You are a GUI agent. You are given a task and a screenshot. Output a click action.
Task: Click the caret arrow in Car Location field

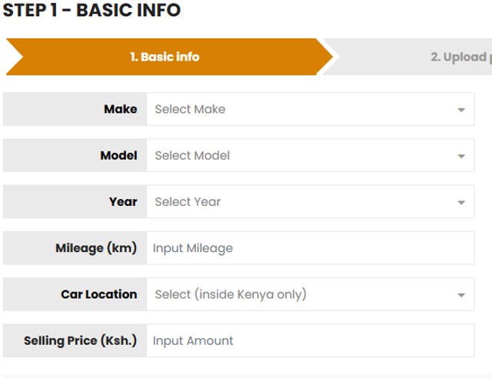[x=461, y=295]
